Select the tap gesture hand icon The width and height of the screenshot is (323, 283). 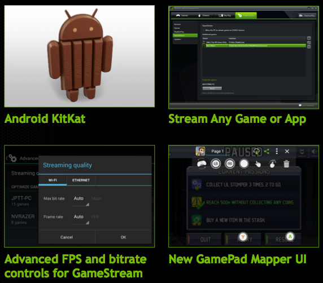[x=257, y=164]
